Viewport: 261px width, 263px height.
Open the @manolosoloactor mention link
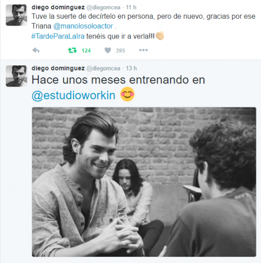click(83, 26)
